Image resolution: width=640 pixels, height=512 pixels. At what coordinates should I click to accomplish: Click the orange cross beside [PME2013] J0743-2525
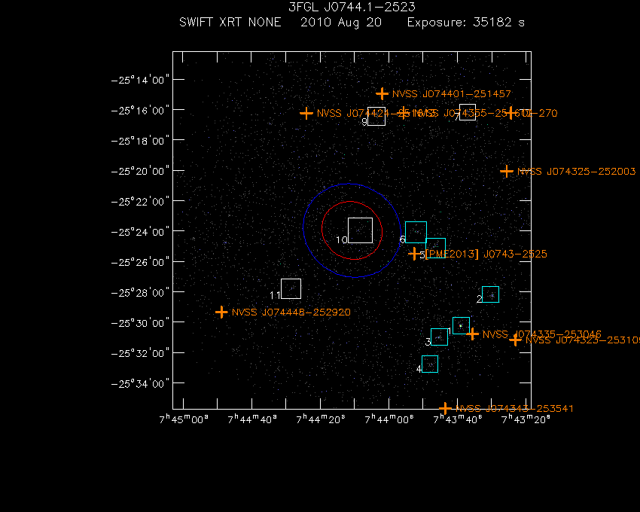tap(414, 254)
